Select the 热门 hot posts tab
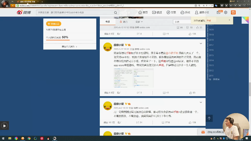 [123, 22]
